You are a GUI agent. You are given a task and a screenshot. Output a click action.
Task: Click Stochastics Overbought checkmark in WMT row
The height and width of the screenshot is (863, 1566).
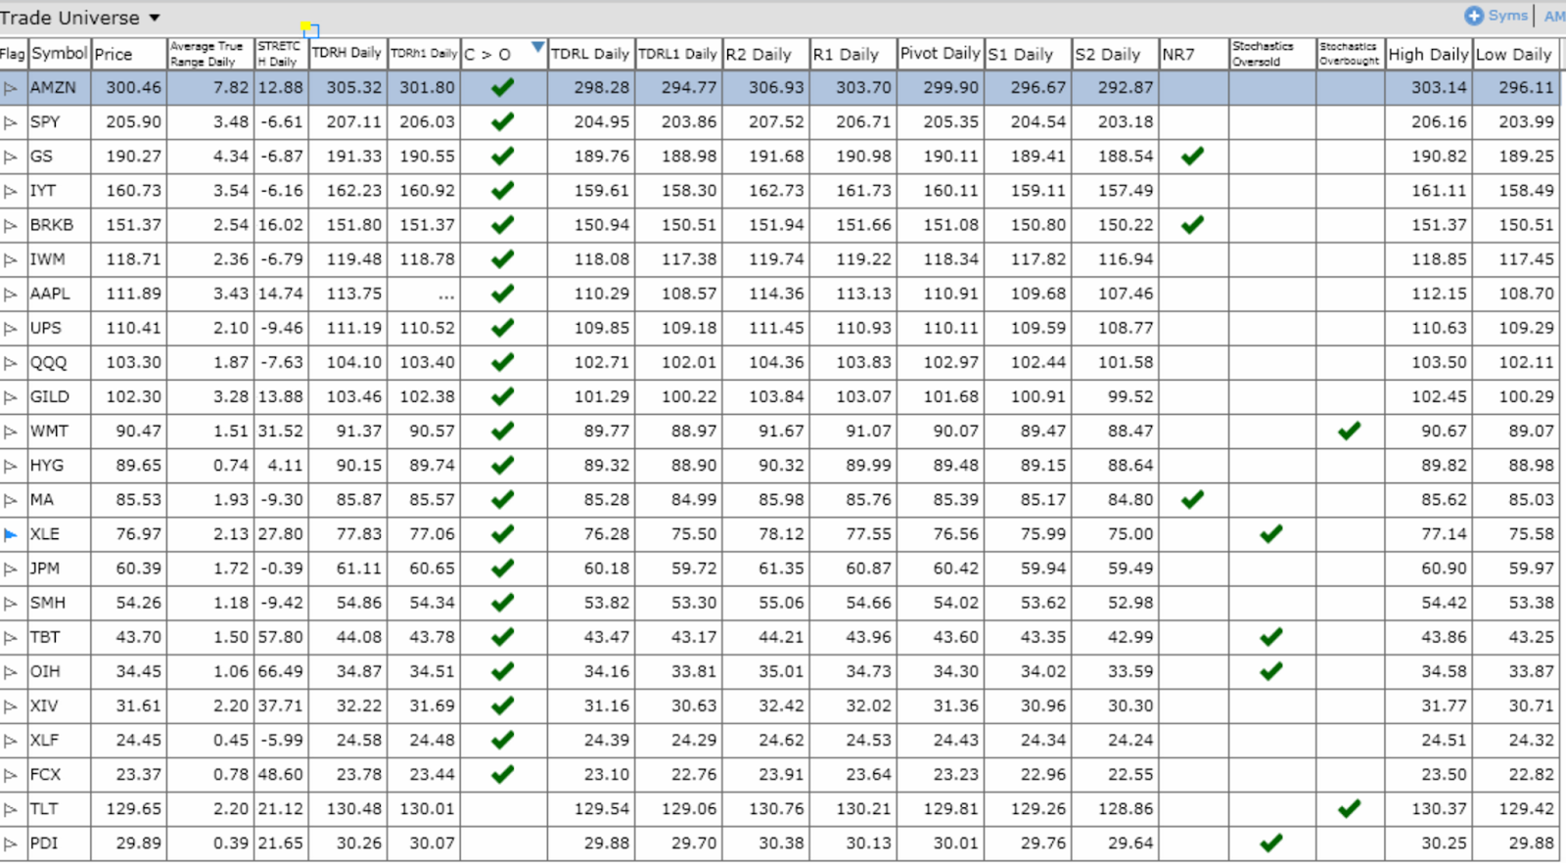[x=1350, y=431]
